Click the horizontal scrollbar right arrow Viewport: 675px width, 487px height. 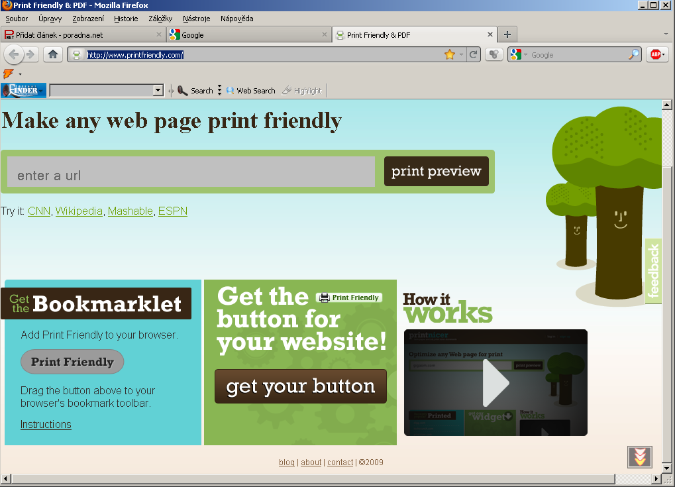point(656,478)
